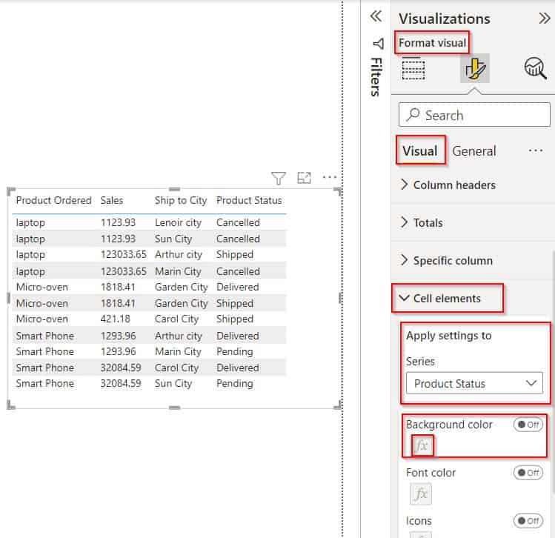This screenshot has height=538, width=555.
Task: Open the Analytics magnifier icon
Action: coord(535,68)
